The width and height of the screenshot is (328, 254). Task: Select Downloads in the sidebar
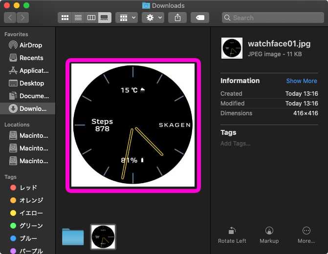(27, 108)
